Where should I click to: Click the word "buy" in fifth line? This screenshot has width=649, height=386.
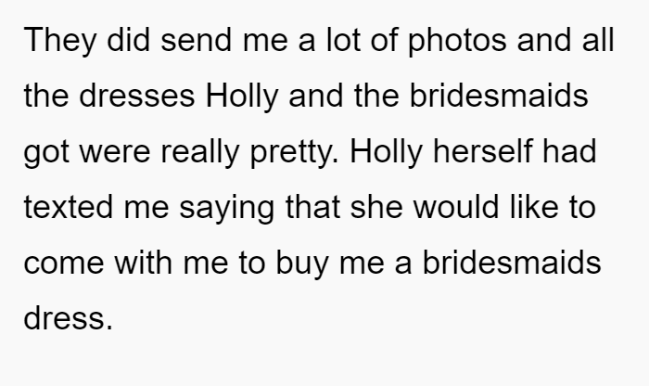(302, 264)
